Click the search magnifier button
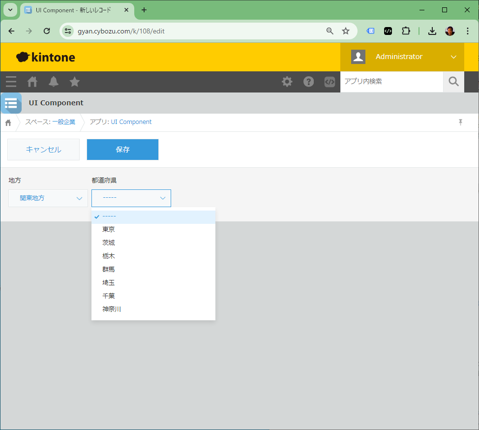This screenshot has height=430, width=479. [x=453, y=82]
